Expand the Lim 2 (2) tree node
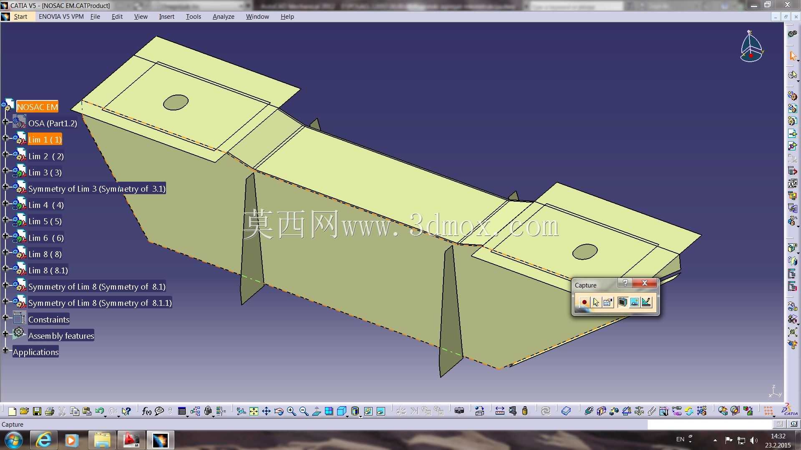This screenshot has width=801, height=450. 5,155
